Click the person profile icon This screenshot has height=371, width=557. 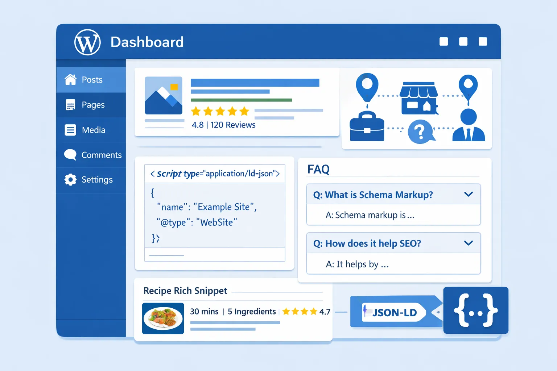click(x=469, y=127)
